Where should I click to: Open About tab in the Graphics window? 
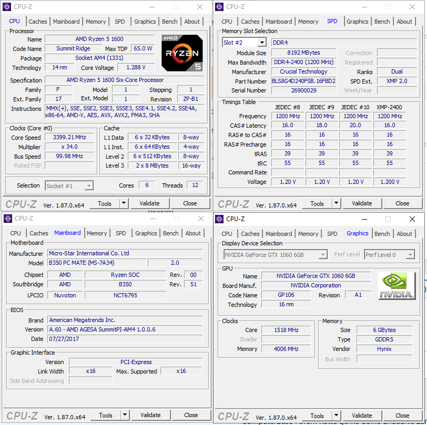404,234
